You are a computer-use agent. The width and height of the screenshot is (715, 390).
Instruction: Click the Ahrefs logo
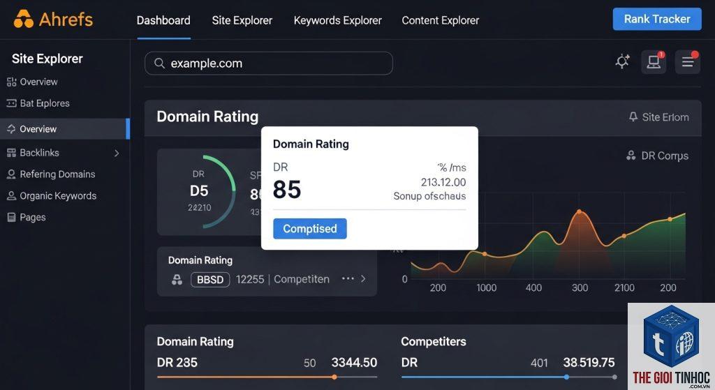click(x=53, y=19)
